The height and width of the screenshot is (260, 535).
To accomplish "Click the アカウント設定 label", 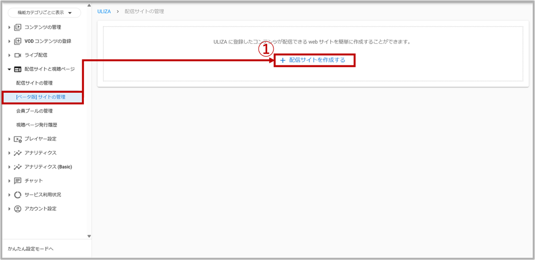I will pyautogui.click(x=41, y=209).
